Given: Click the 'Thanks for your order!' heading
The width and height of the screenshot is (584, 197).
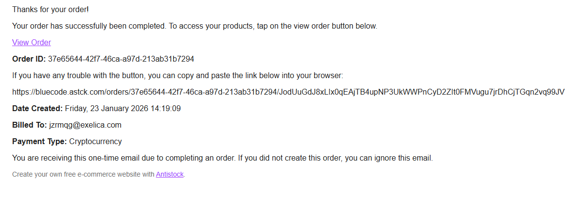Looking at the screenshot, I should point(51,9).
